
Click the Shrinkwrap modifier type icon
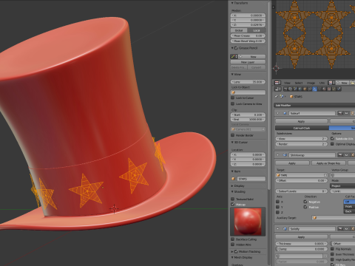[x=285, y=155]
